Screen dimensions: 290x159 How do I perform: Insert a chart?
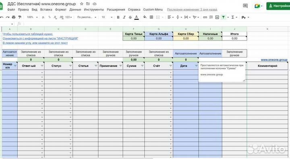[217, 17]
